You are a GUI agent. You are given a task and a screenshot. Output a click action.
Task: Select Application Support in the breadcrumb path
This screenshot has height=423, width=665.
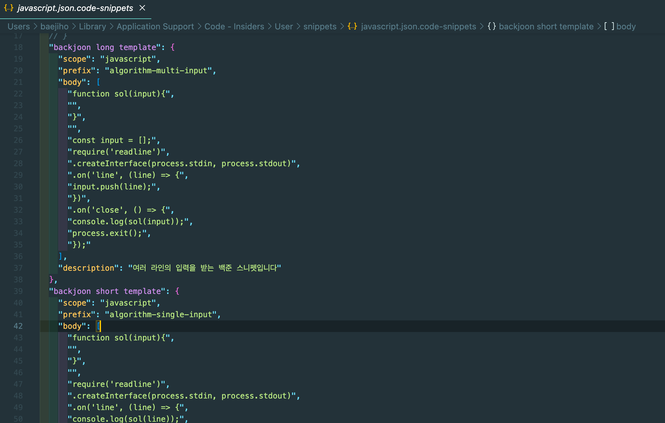click(155, 26)
